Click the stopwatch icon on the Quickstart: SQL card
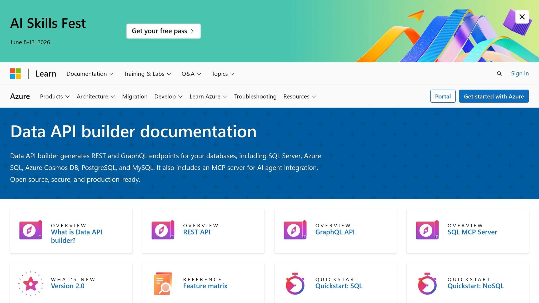Viewport: 539px width, 303px height. tap(295, 284)
